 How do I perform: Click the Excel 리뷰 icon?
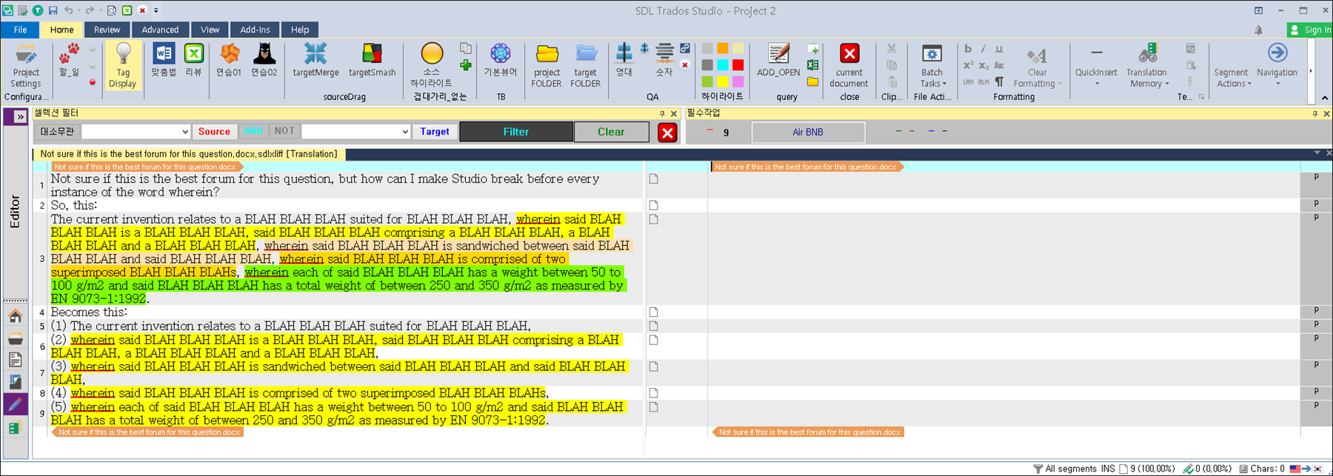[193, 60]
